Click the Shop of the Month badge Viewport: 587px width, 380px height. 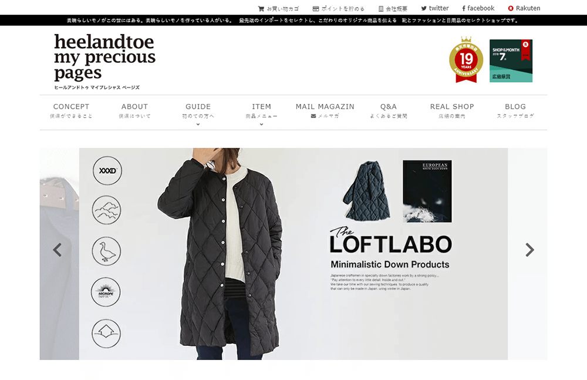pos(511,60)
